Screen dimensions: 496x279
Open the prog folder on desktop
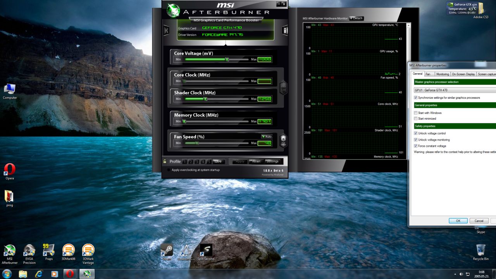[x=10, y=198]
